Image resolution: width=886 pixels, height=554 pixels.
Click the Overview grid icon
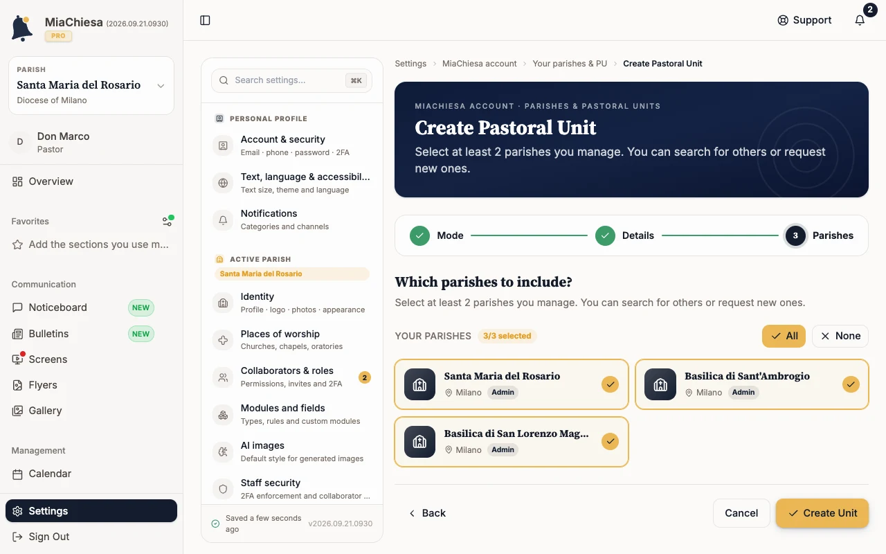[x=17, y=181]
